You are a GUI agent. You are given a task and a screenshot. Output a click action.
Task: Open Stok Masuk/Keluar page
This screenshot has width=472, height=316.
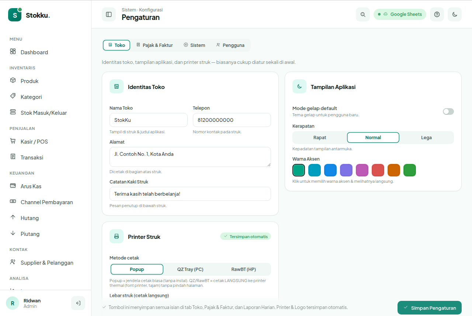[x=45, y=113]
